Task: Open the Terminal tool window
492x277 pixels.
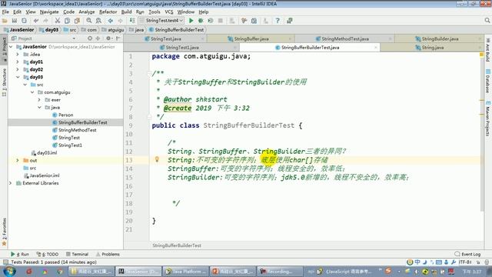Action: click(x=77, y=254)
